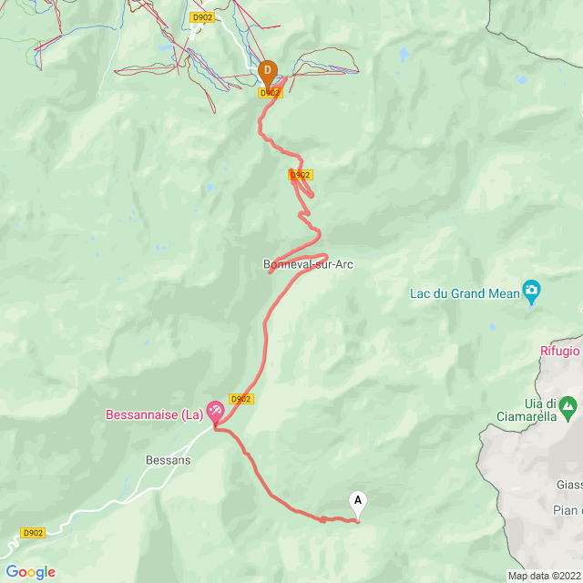This screenshot has width=583, height=583.
Task: Click the Uia di Ciamarella label text
Action: point(527,410)
